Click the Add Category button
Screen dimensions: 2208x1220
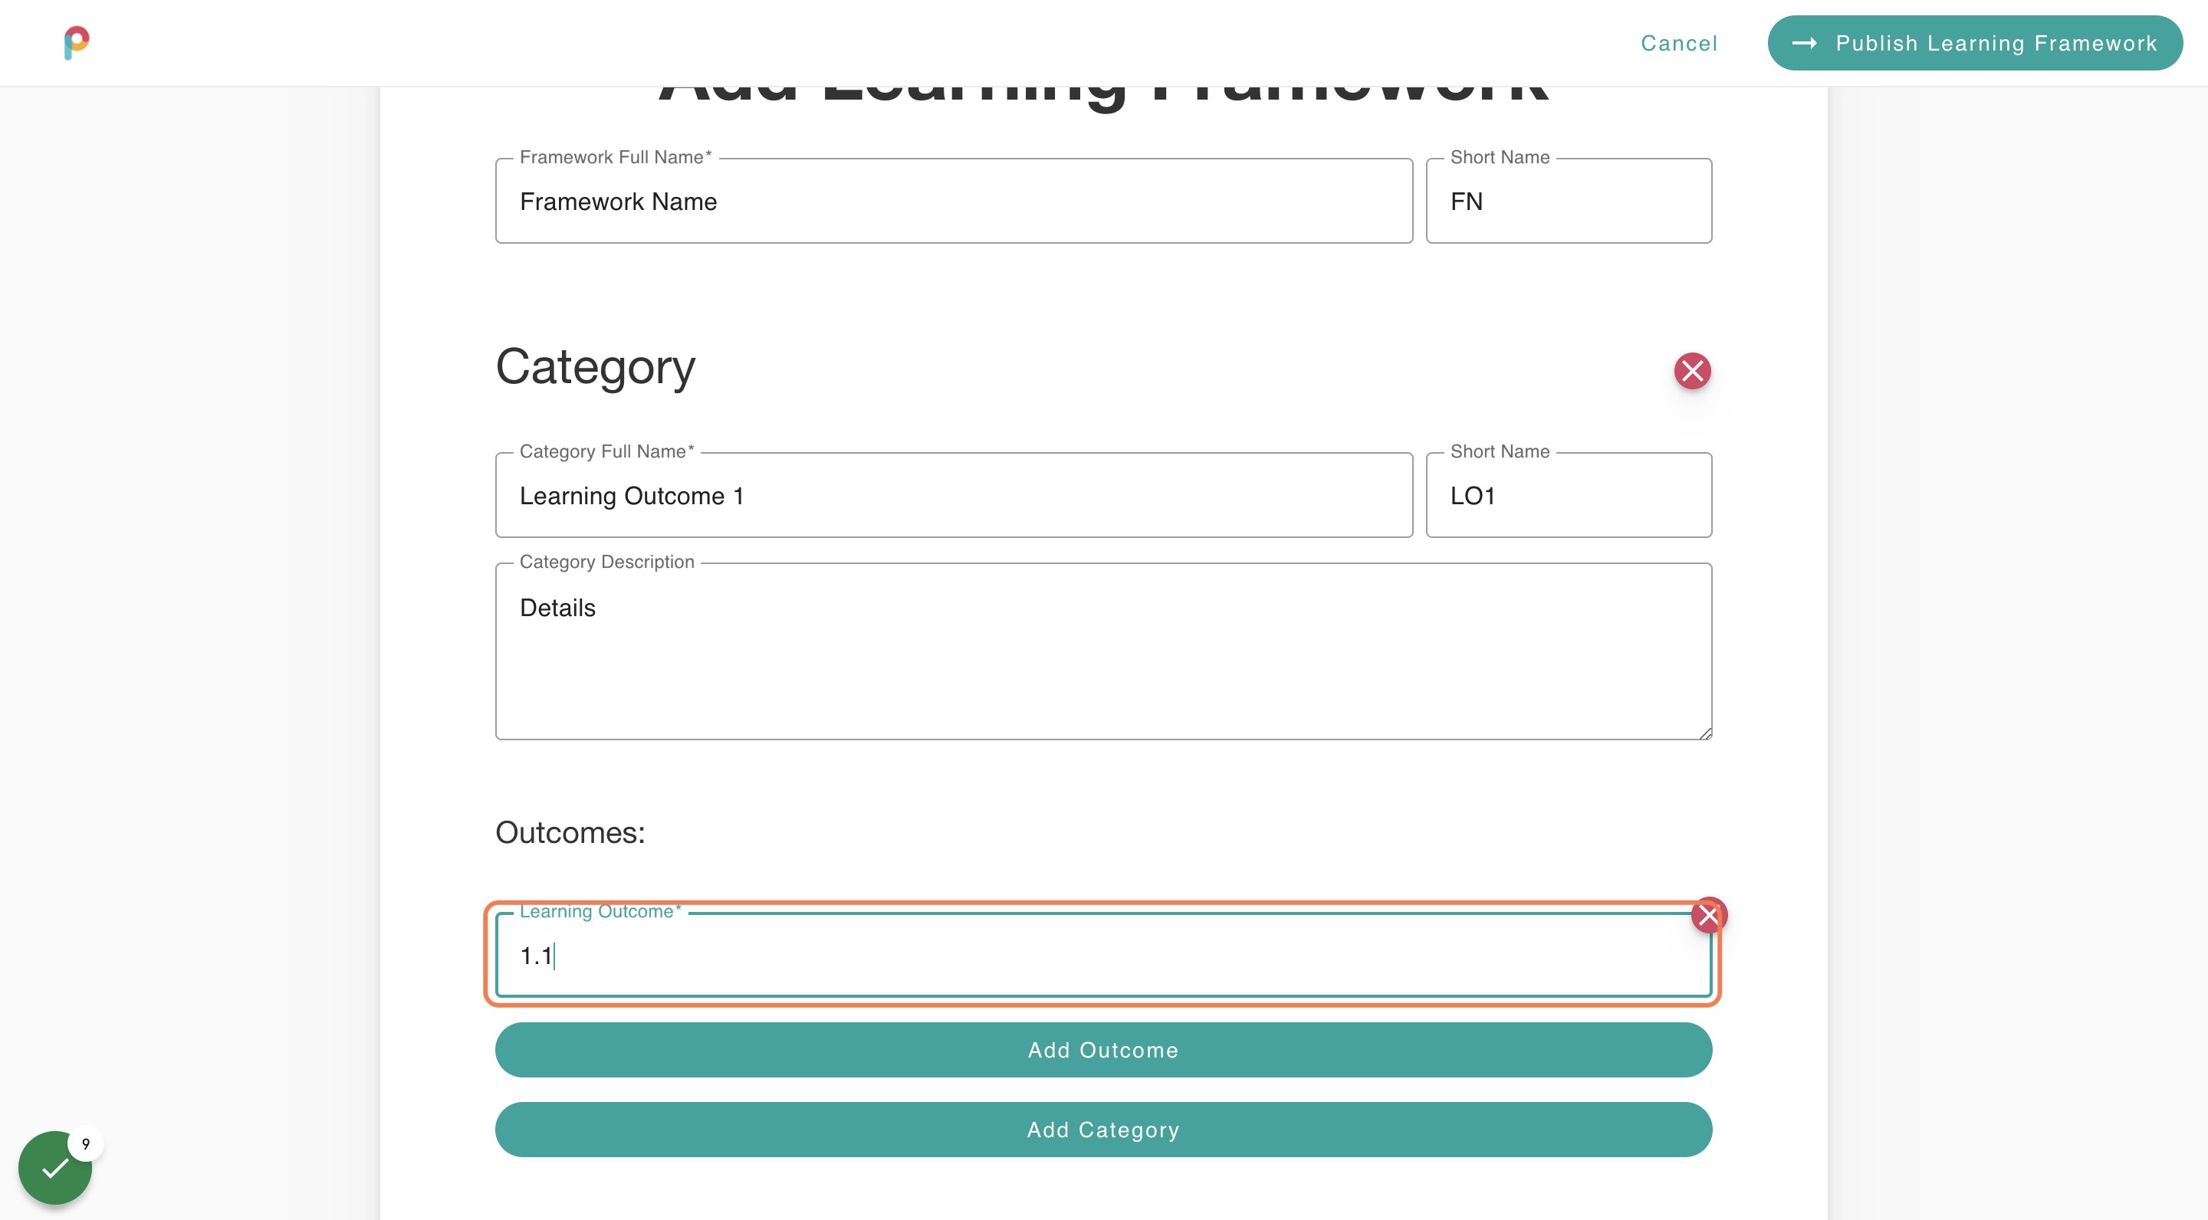[1103, 1129]
